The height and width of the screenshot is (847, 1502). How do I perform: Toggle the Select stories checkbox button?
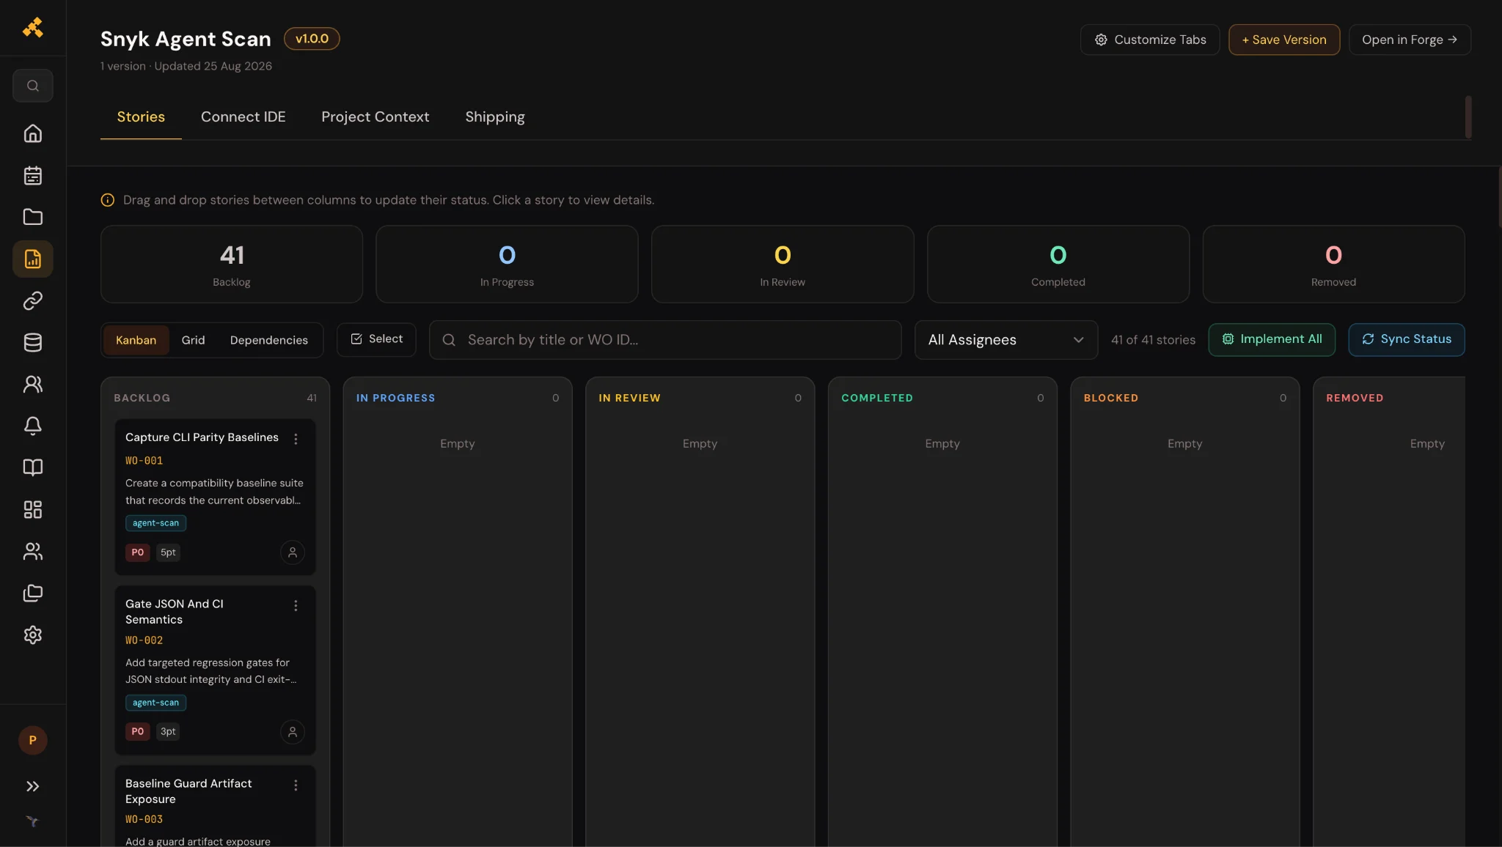(x=376, y=339)
